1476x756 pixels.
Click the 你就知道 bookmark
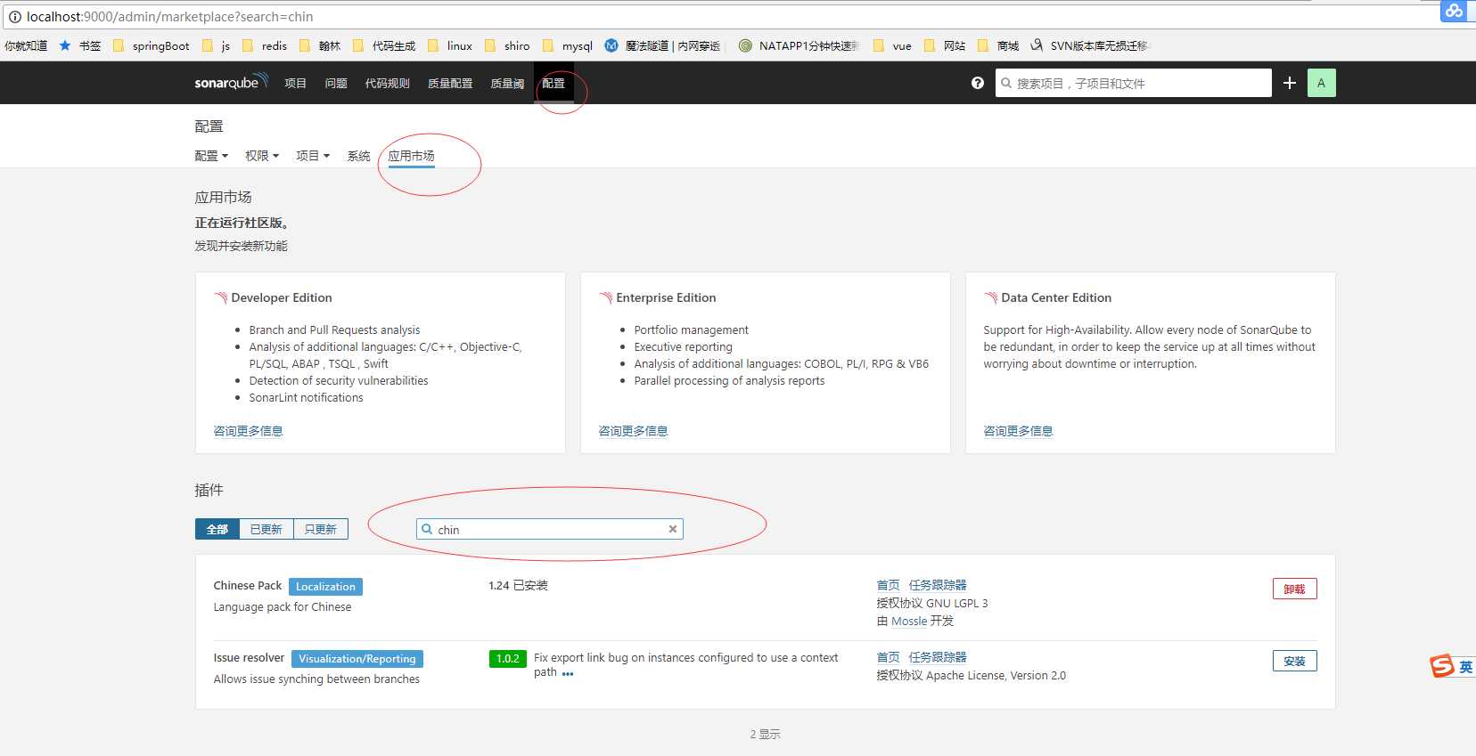tap(26, 45)
